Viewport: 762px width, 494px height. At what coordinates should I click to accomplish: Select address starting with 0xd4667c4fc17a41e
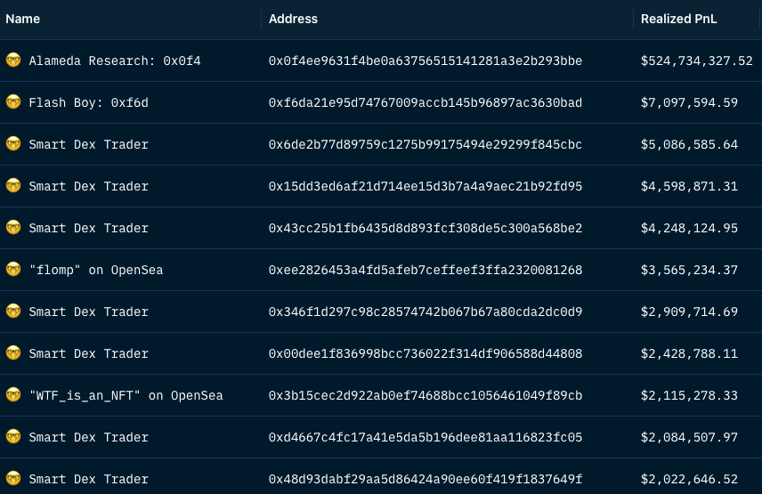coord(426,437)
